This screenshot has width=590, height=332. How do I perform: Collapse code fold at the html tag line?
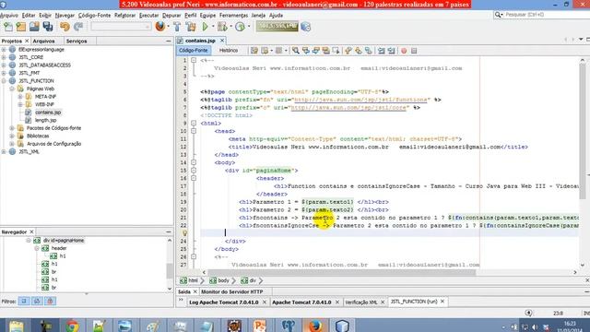click(x=194, y=123)
